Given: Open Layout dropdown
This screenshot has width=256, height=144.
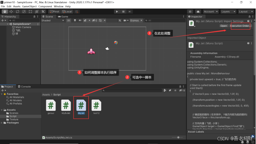Looking at the screenshot, I should pyautogui.click(x=246, y=11).
